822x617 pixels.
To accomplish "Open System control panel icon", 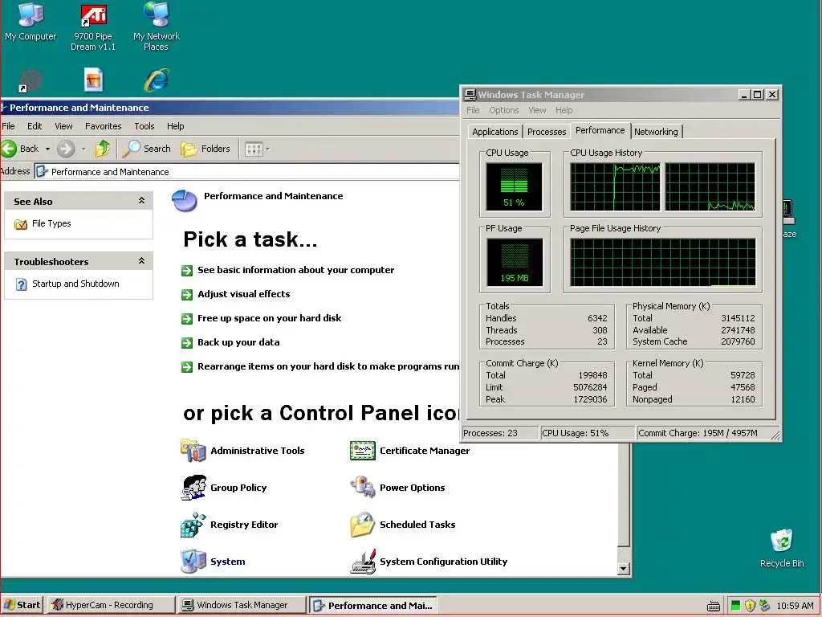I will (x=213, y=562).
